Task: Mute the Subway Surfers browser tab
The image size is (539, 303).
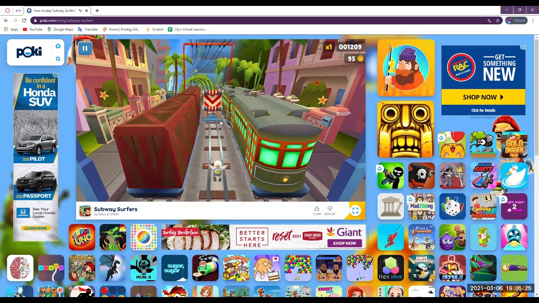Action: 80,11
